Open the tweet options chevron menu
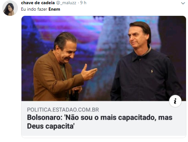The width and height of the screenshot is (188, 142). point(183,3)
